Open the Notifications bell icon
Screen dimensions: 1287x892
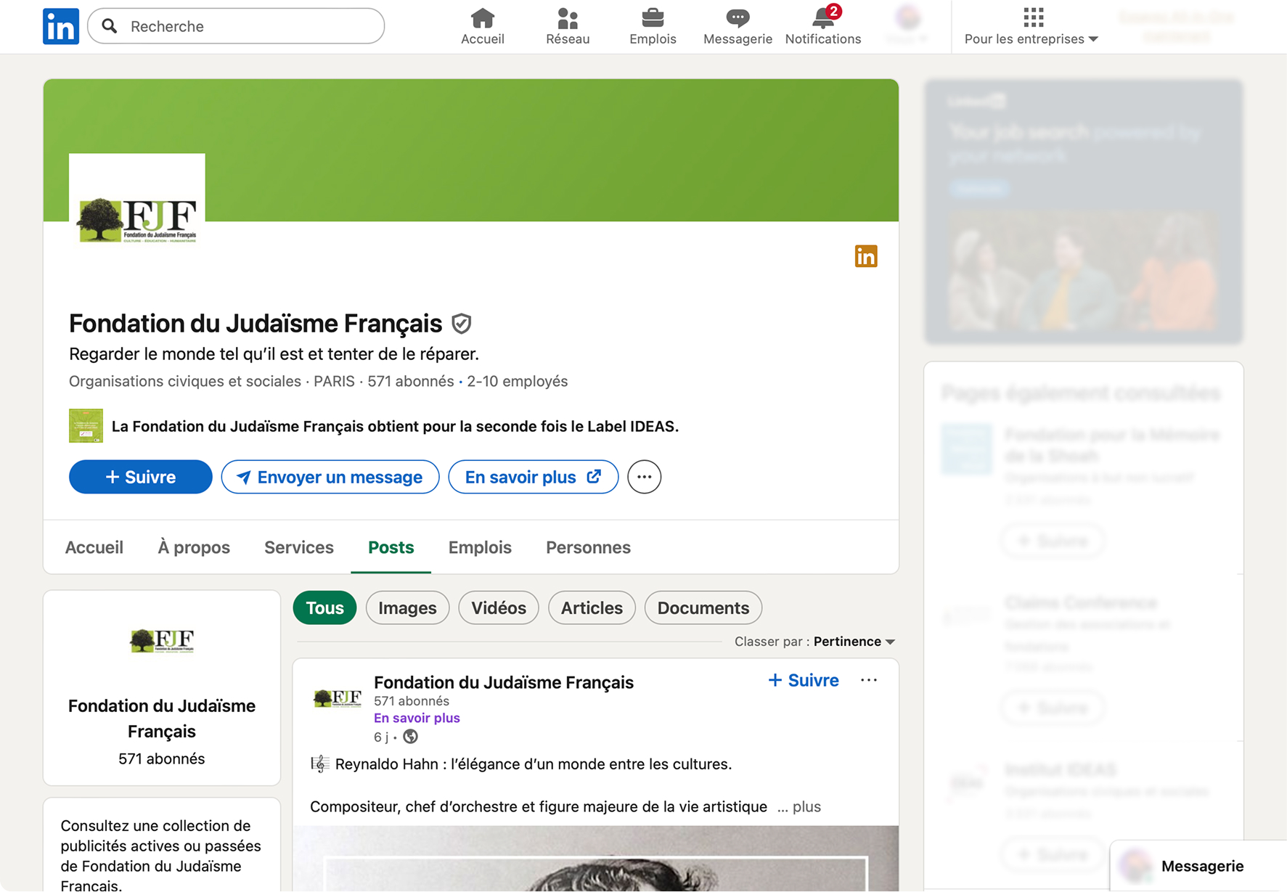point(823,17)
